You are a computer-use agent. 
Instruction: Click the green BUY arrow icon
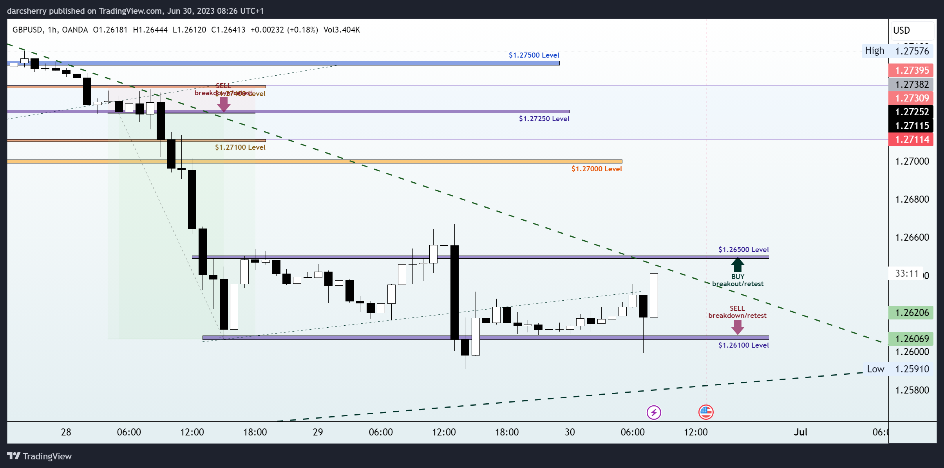tap(738, 265)
